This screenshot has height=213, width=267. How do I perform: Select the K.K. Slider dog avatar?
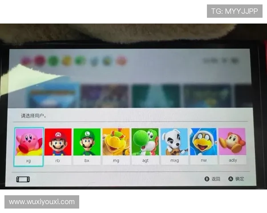click(x=174, y=142)
